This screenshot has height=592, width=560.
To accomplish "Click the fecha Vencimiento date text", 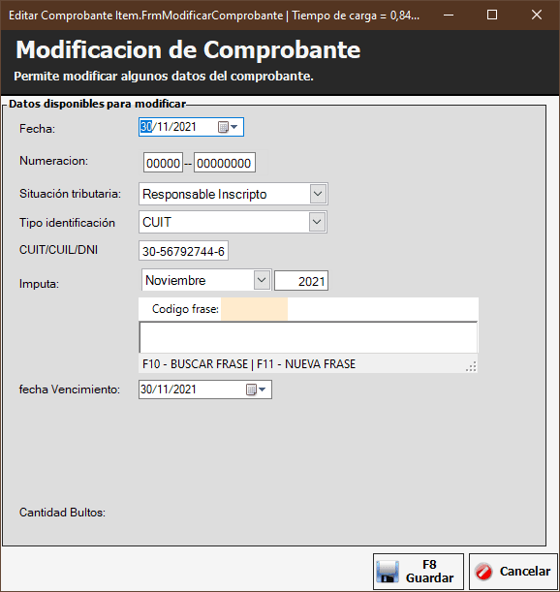I will pos(169,389).
